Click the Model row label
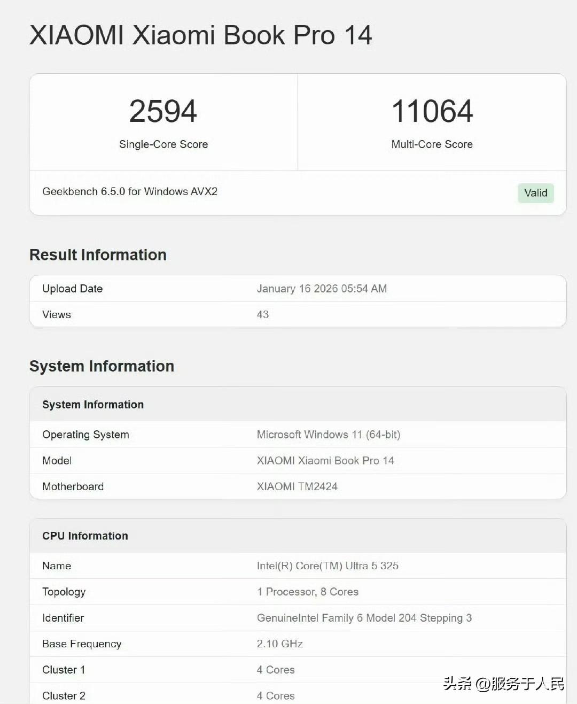577x704 pixels. pos(57,461)
